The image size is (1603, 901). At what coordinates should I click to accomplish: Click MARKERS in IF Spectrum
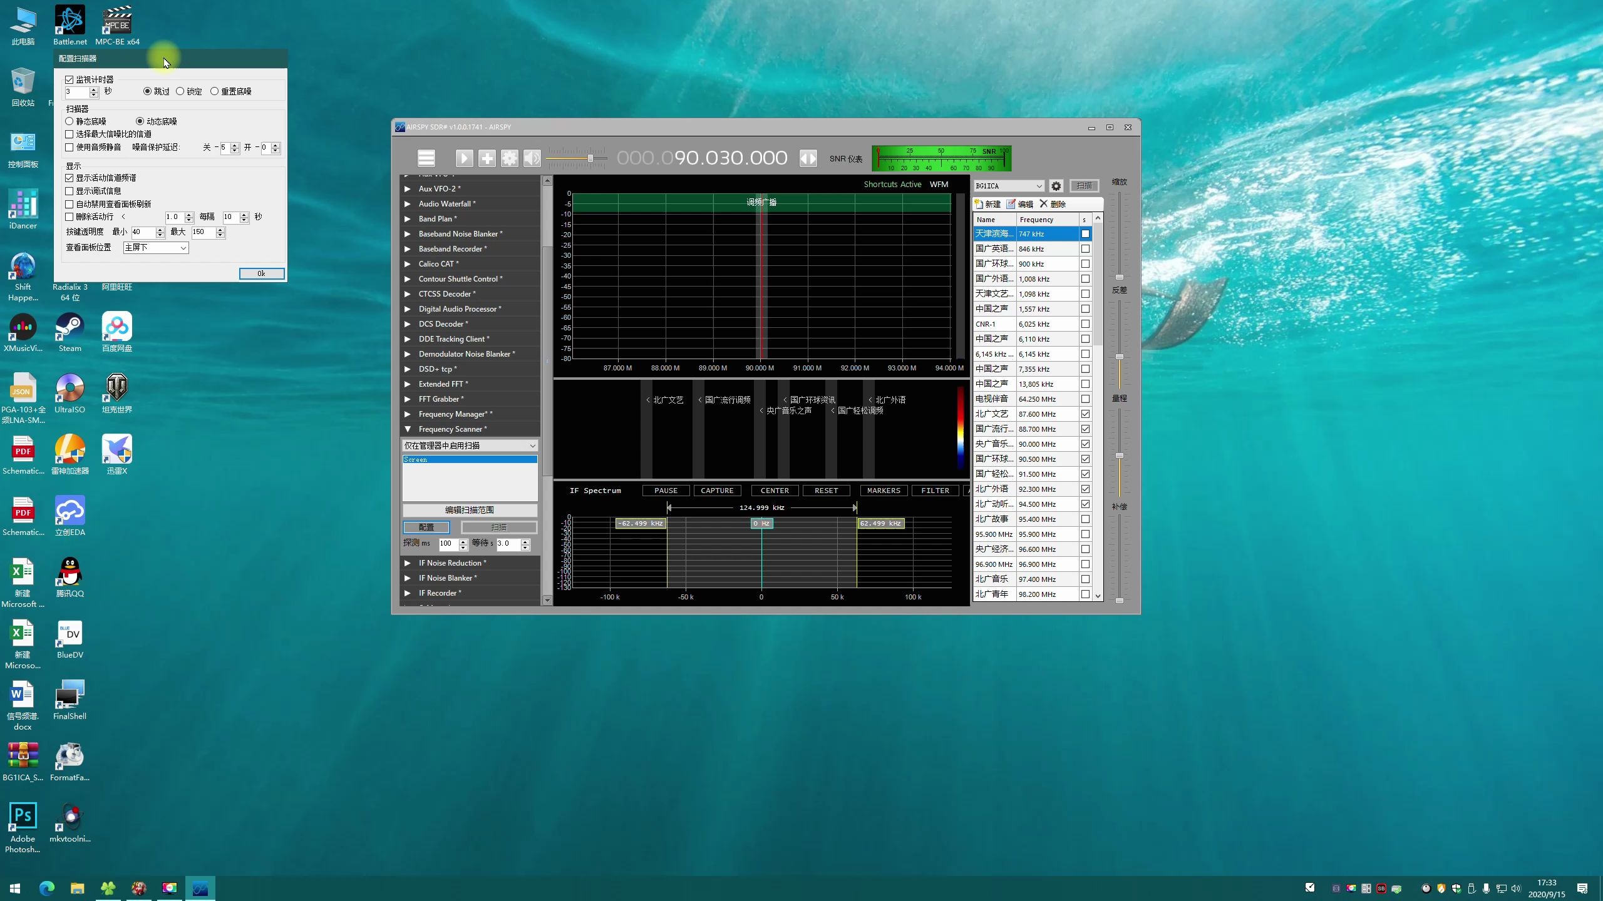[884, 491]
